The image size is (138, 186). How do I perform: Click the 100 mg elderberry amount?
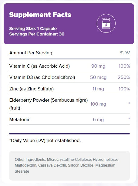tap(98, 104)
